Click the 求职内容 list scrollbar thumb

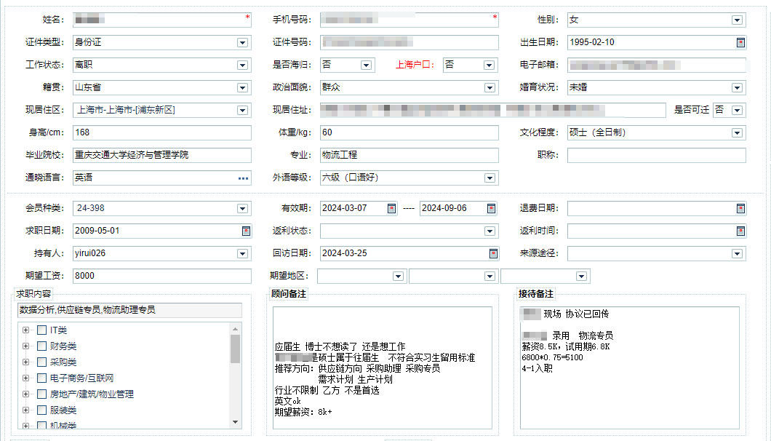click(235, 349)
